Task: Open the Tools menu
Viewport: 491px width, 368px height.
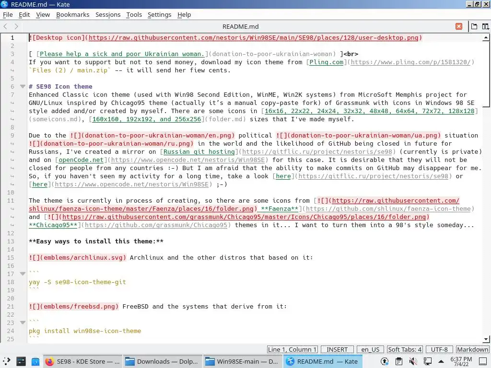Action: coord(134,15)
